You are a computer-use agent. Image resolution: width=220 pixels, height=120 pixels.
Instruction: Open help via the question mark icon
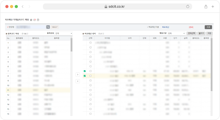38,20
